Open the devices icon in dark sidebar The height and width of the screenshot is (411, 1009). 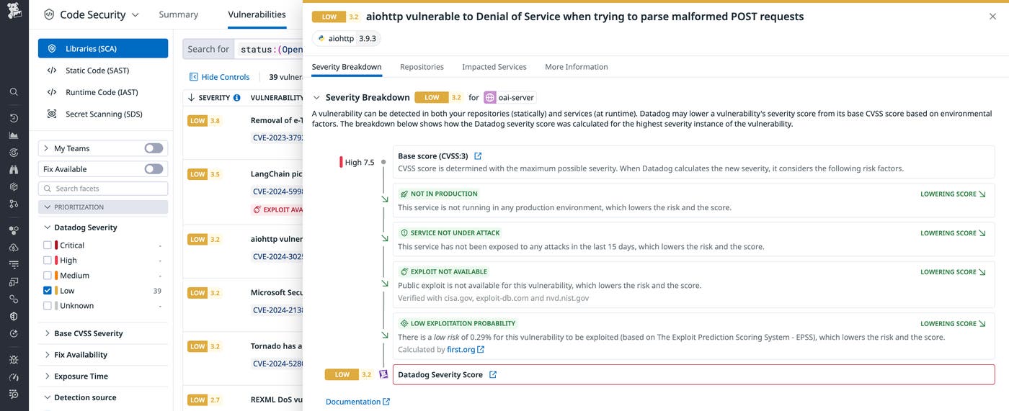pyautogui.click(x=14, y=282)
